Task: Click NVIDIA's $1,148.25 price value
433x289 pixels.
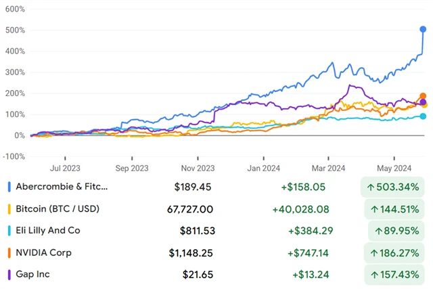Action: [x=191, y=252]
